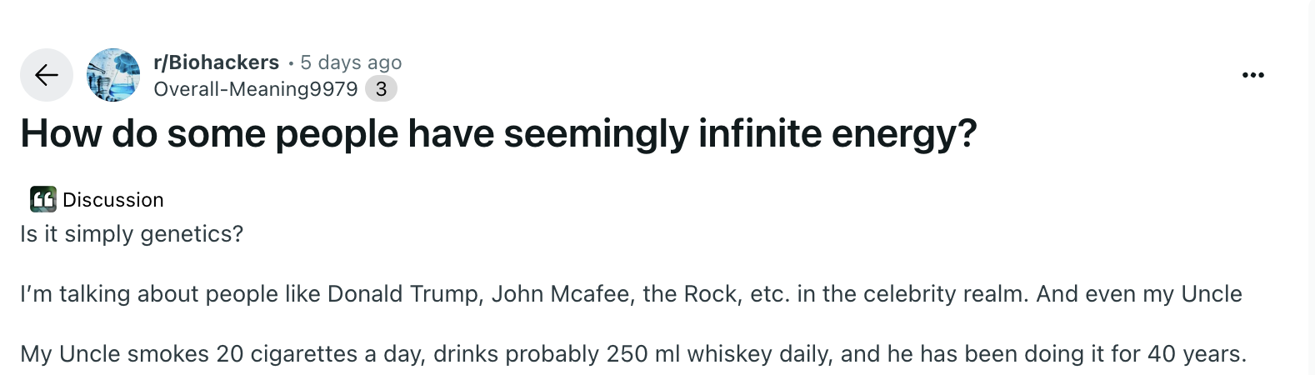
Task: Click the Discussion flair quote icon
Action: pos(43,199)
